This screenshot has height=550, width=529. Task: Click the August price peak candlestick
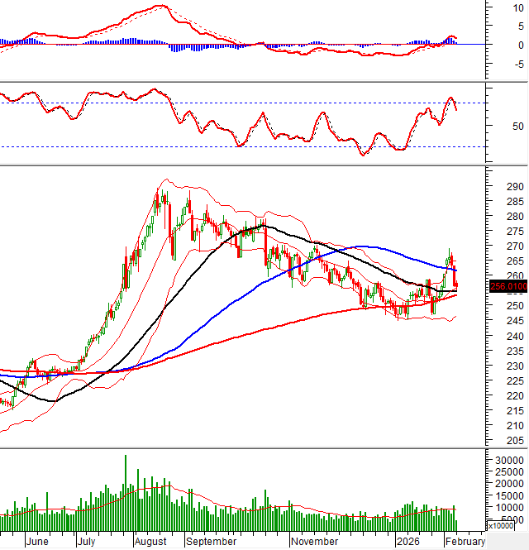(160, 198)
